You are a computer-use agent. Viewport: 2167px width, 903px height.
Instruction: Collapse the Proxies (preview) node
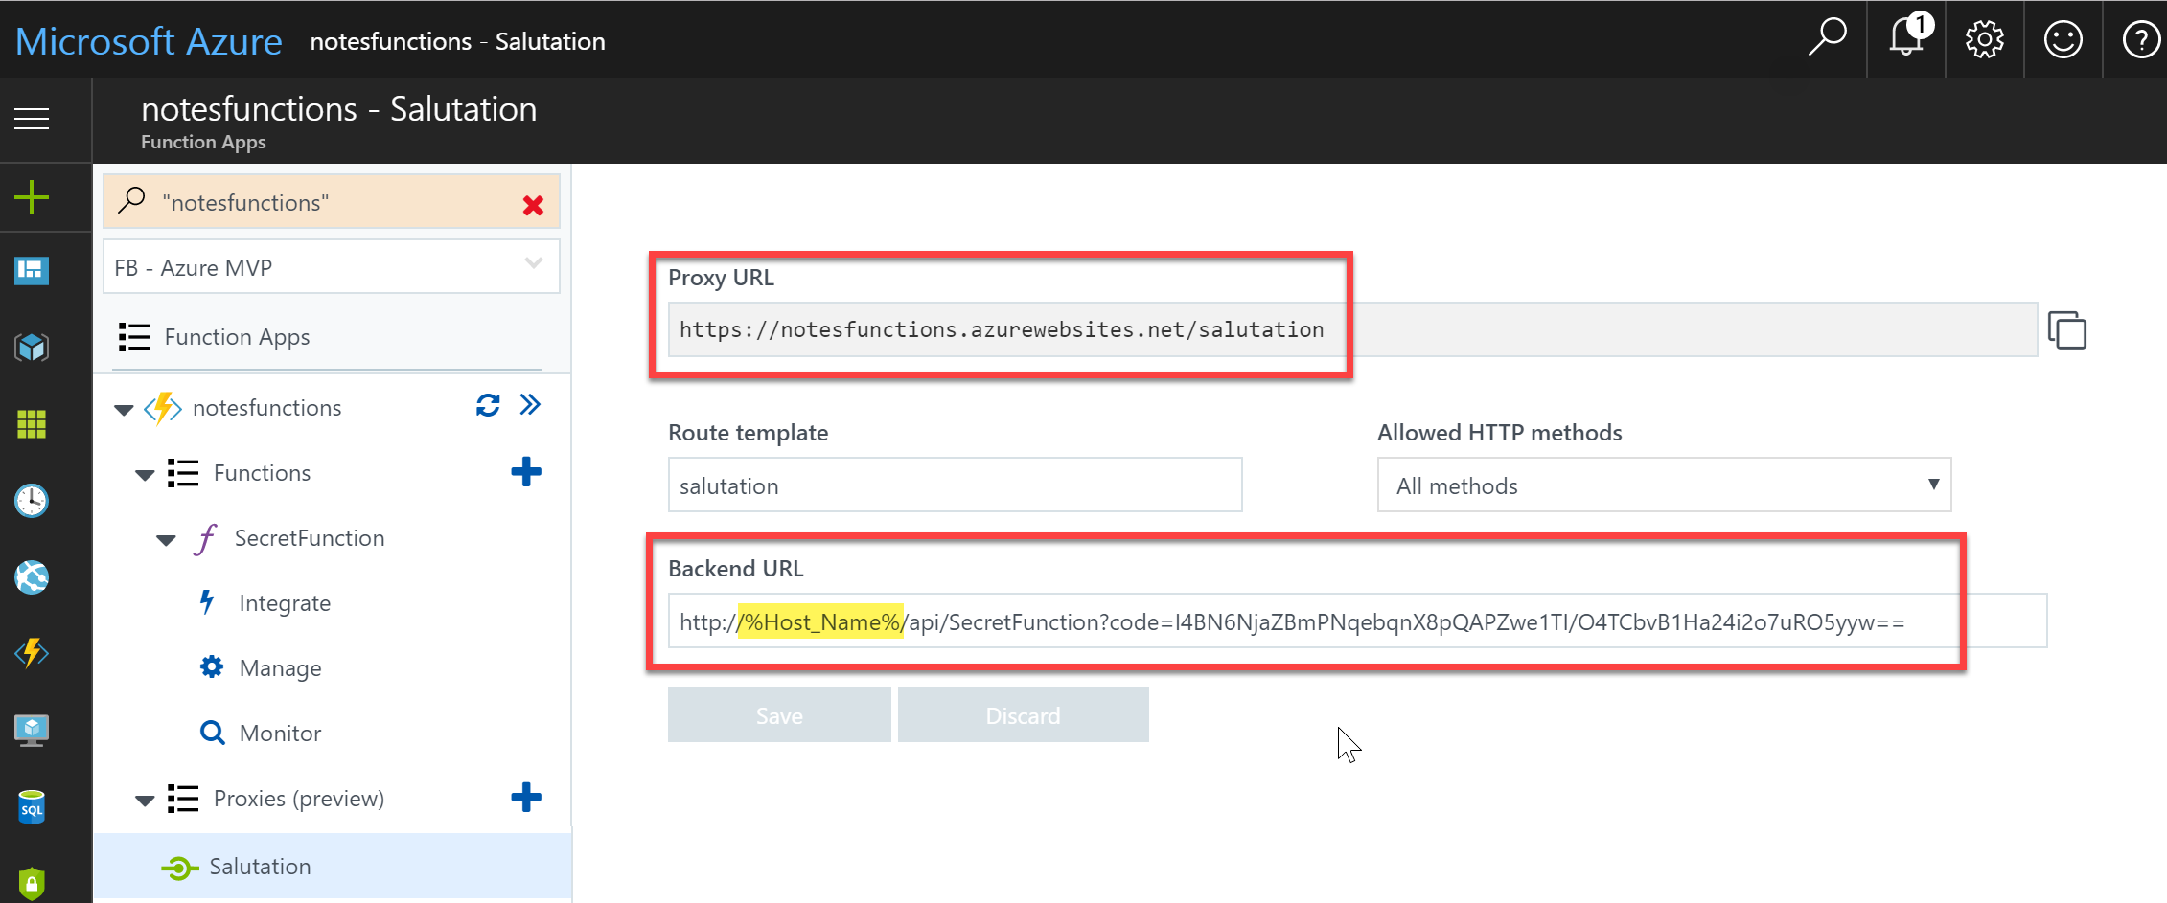(x=145, y=801)
